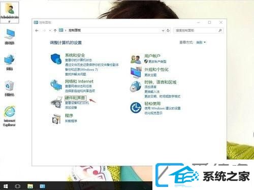Expand the recent locations arrow

point(50,30)
